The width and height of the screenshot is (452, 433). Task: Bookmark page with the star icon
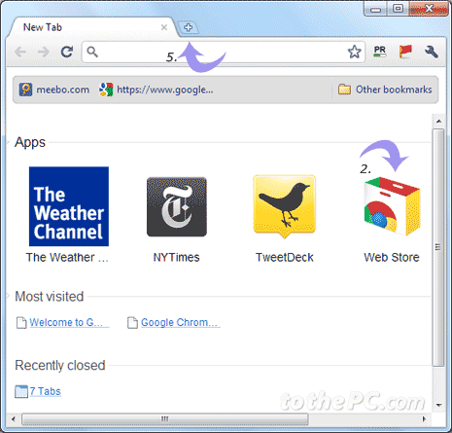pos(354,52)
